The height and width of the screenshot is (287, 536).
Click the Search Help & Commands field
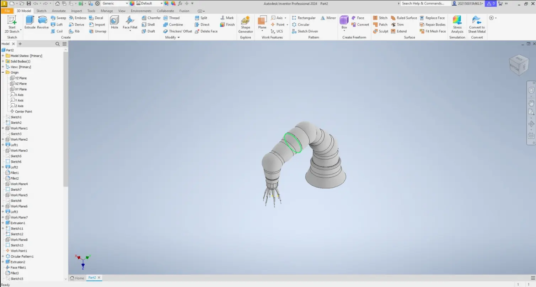point(425,3)
